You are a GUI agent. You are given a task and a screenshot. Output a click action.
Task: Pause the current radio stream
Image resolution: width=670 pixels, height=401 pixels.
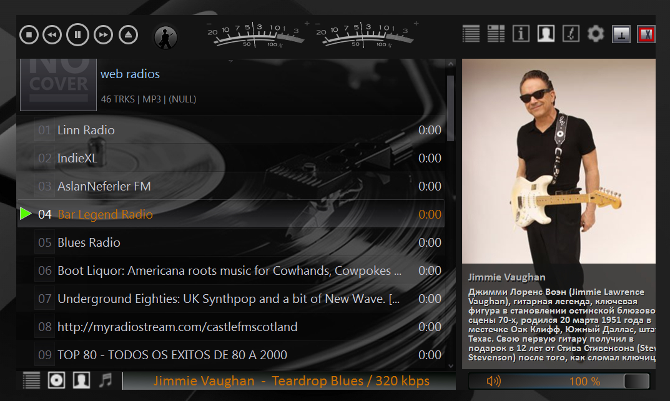click(x=78, y=34)
